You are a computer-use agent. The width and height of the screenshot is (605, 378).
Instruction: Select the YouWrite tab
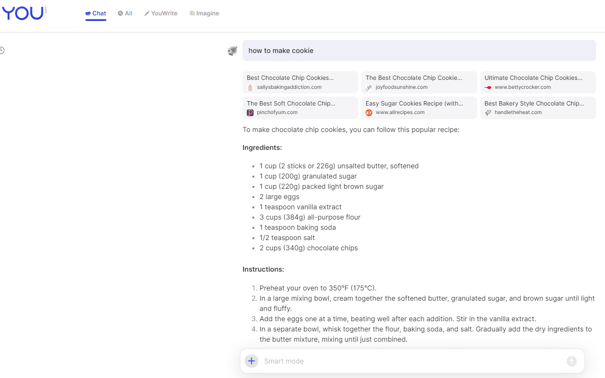pos(161,13)
